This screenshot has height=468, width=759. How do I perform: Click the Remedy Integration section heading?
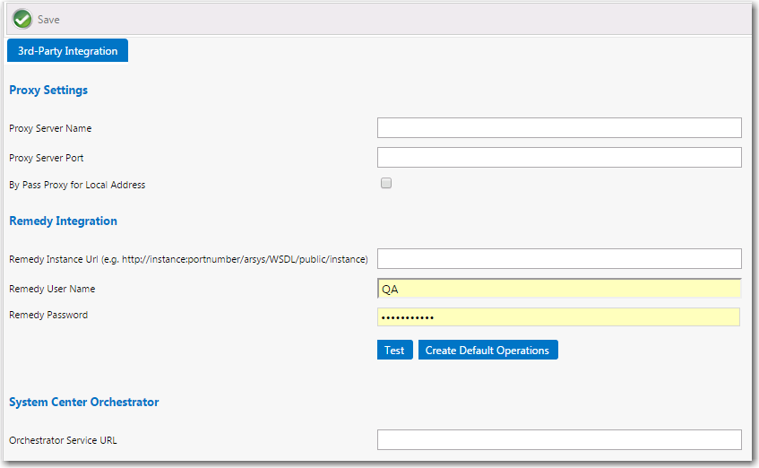click(x=63, y=221)
